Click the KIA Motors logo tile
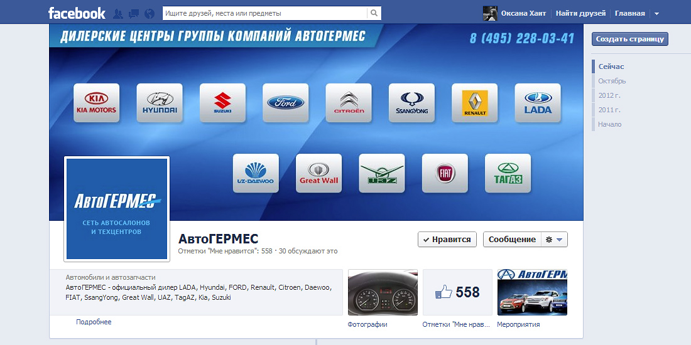This screenshot has height=345, width=691. [97, 103]
